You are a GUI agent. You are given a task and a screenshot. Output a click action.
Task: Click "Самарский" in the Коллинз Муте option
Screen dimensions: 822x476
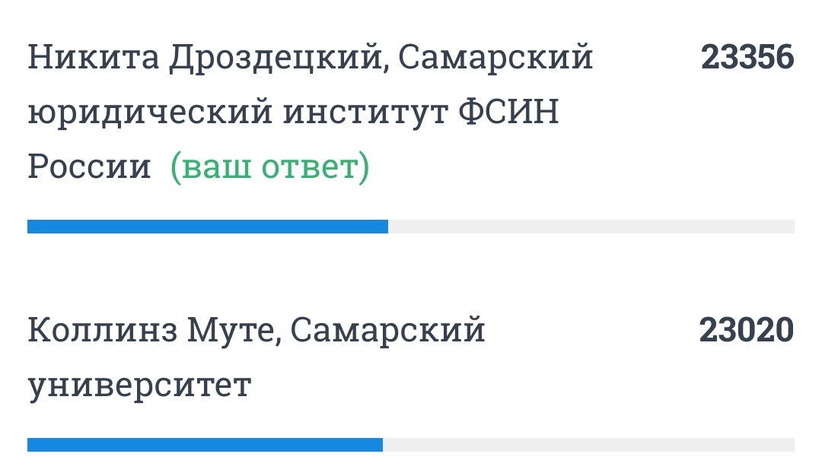387,332
